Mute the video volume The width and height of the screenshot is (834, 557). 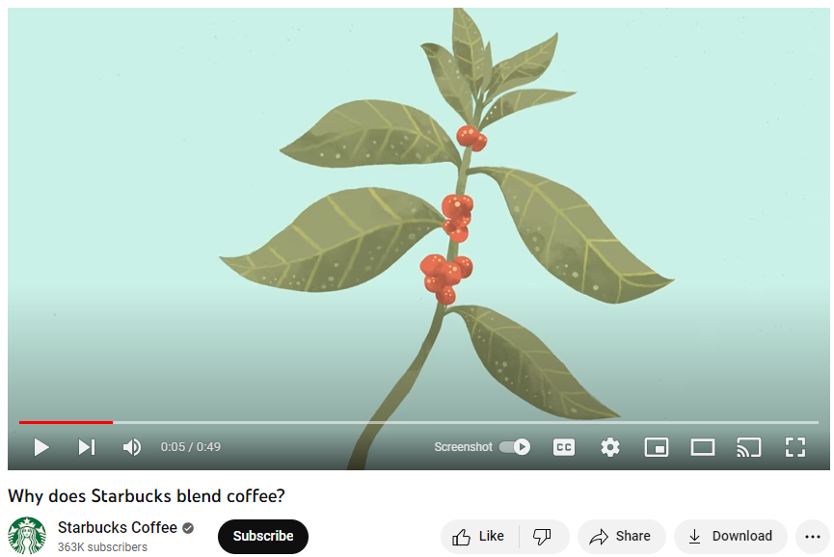point(132,447)
